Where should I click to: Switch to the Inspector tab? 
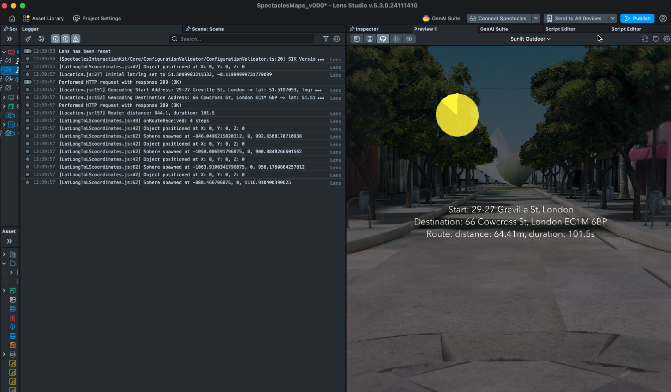(x=367, y=29)
